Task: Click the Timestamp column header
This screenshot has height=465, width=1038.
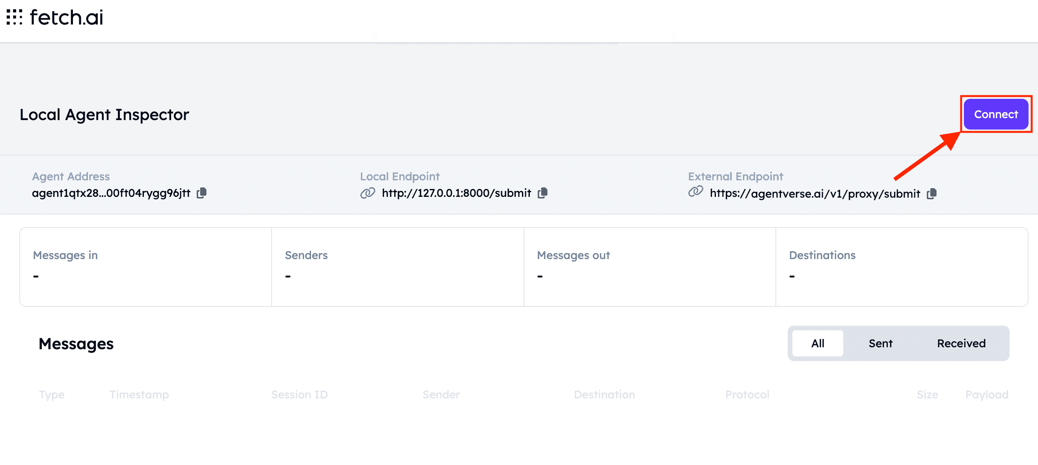Action: pos(139,395)
